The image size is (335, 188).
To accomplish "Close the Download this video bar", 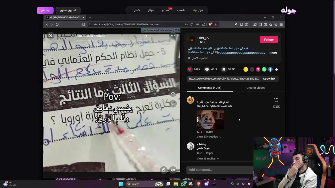I will tap(179, 30).
